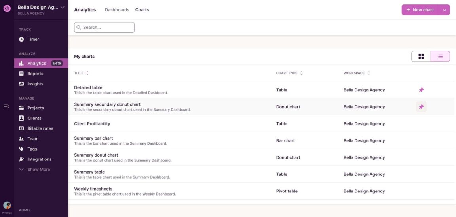Open the Summary table chart
Screen dimensions: 456x217
click(89, 172)
